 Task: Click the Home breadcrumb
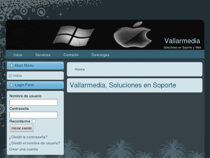tap(80, 69)
